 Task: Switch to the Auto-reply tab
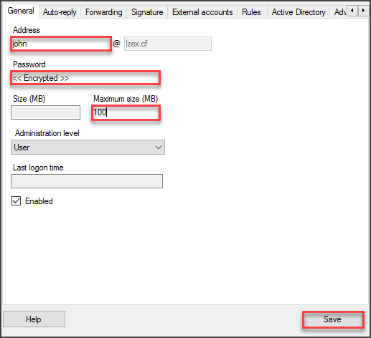coord(60,12)
